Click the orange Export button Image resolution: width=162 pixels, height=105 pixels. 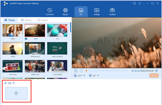pyautogui.click(x=154, y=76)
